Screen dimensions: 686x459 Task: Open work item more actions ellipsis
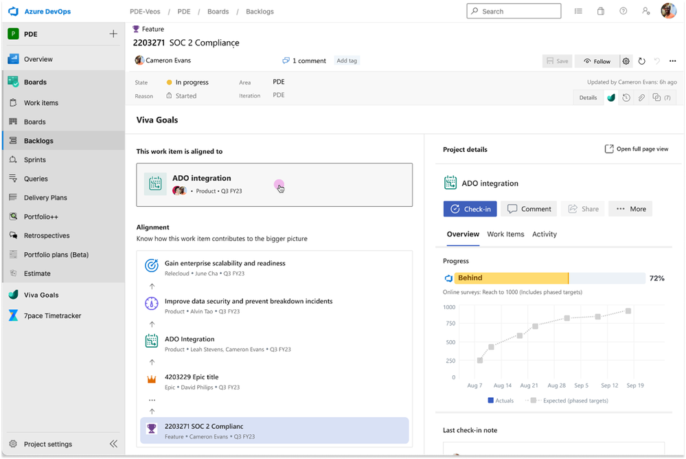coord(672,61)
